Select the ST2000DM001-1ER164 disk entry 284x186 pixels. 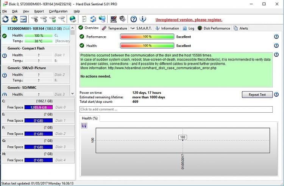[x=36, y=35]
